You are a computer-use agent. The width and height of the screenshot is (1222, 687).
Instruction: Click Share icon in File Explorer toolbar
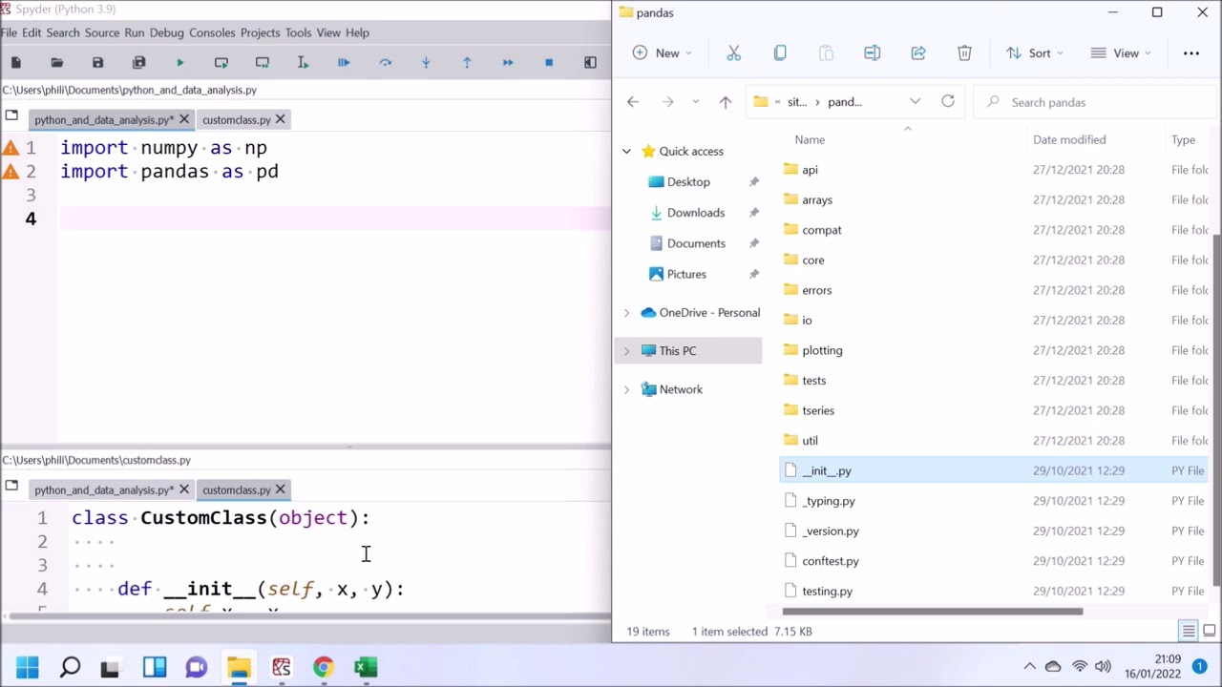[918, 53]
